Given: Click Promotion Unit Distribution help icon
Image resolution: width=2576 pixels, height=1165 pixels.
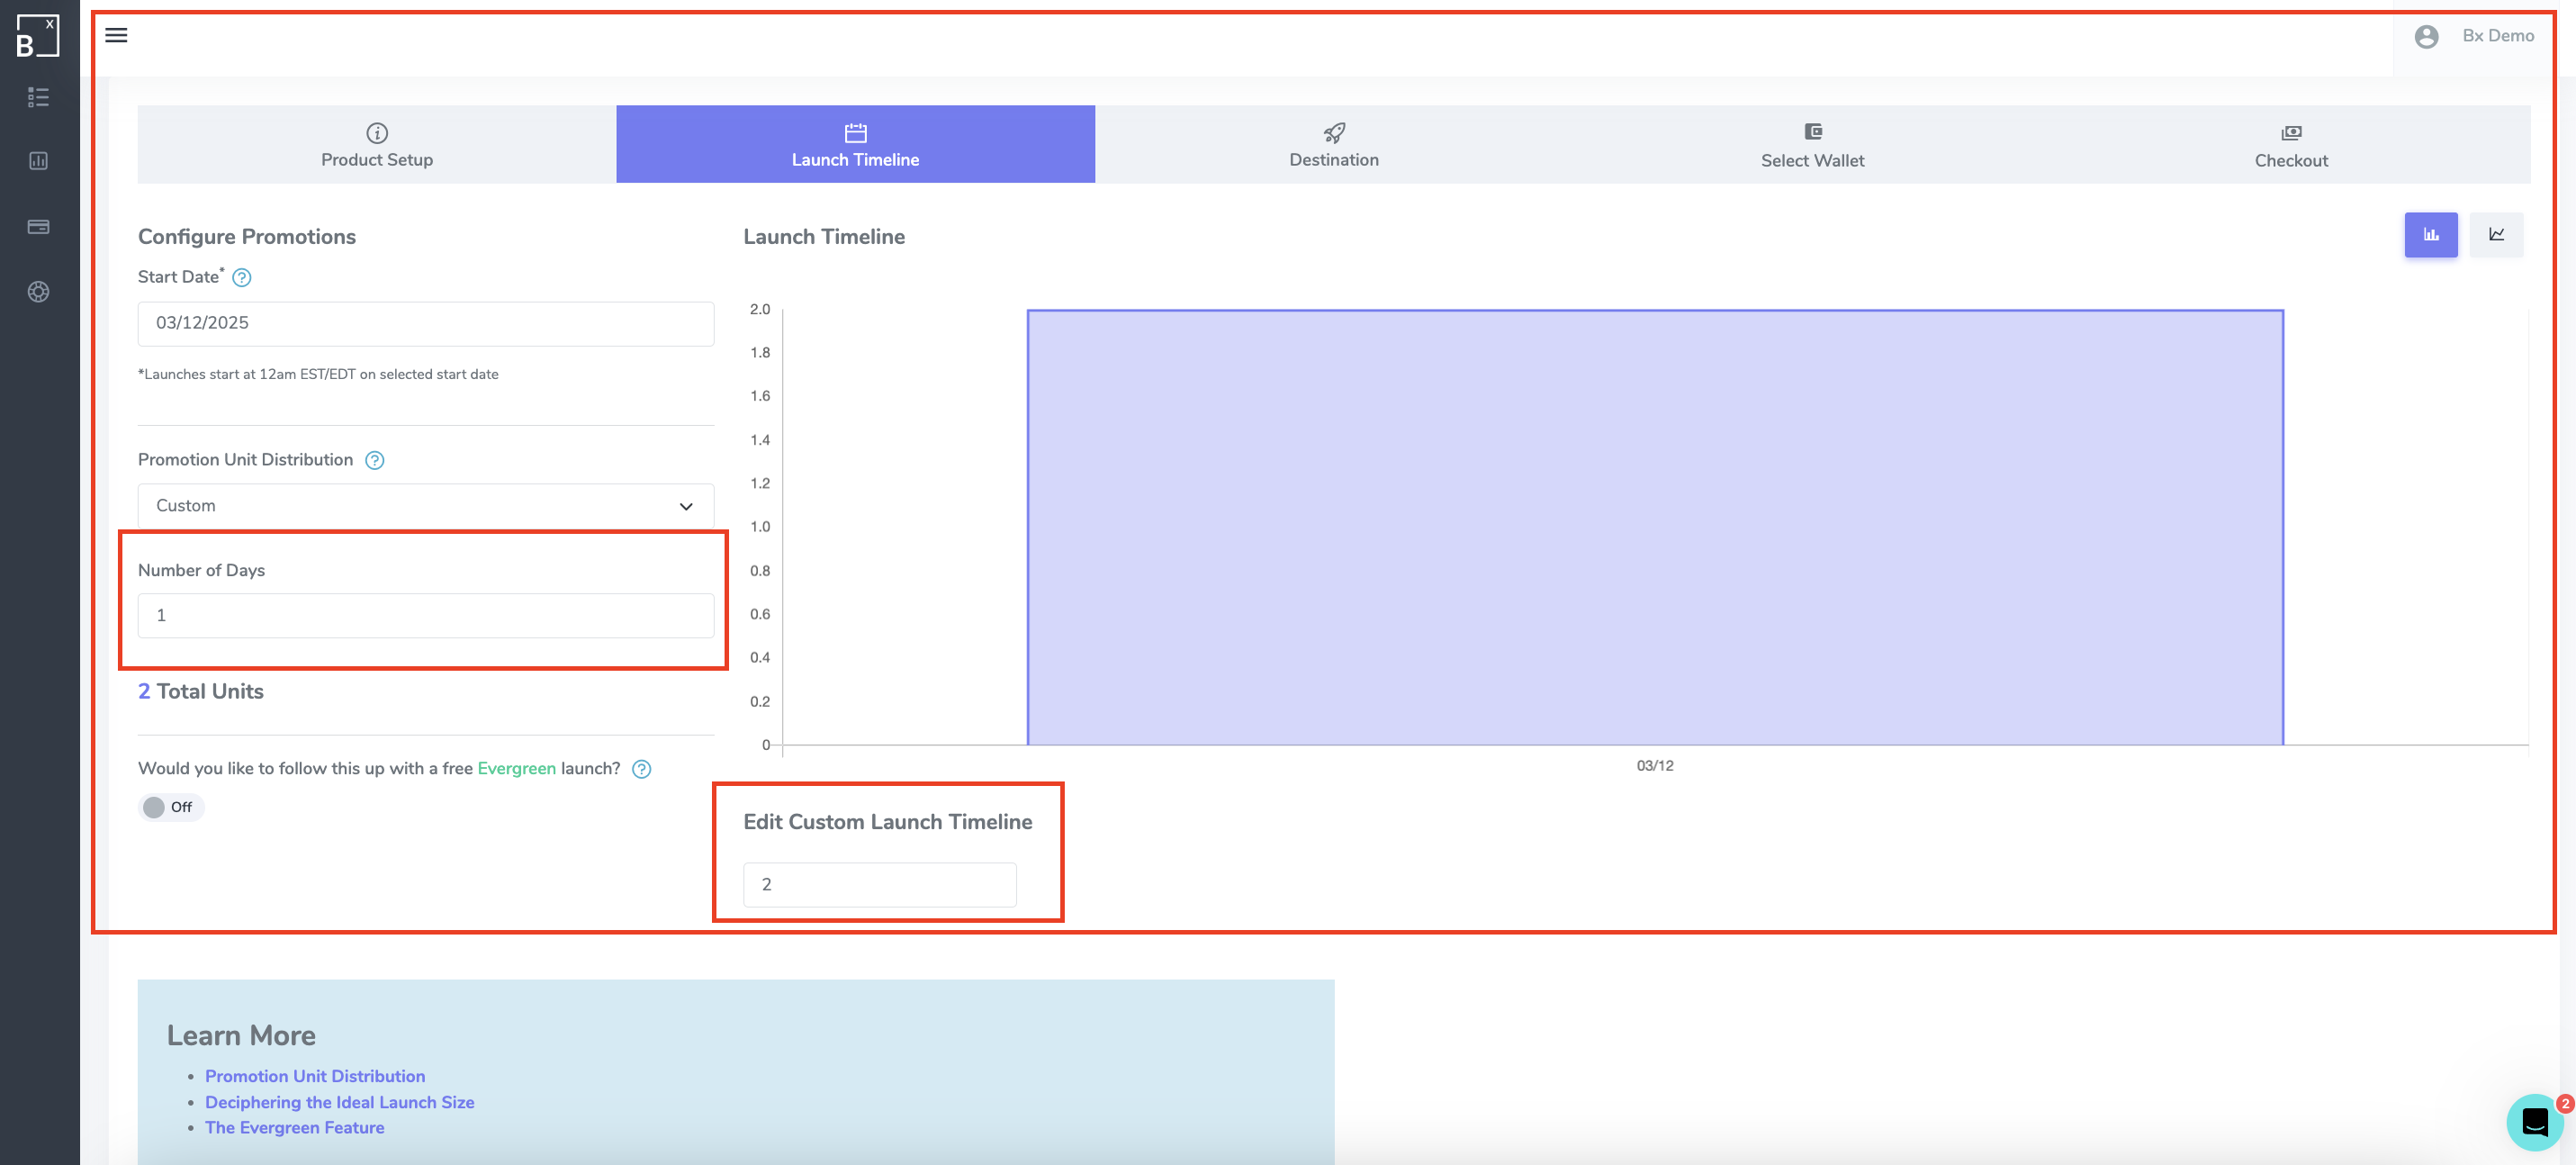Looking at the screenshot, I should (x=375, y=461).
